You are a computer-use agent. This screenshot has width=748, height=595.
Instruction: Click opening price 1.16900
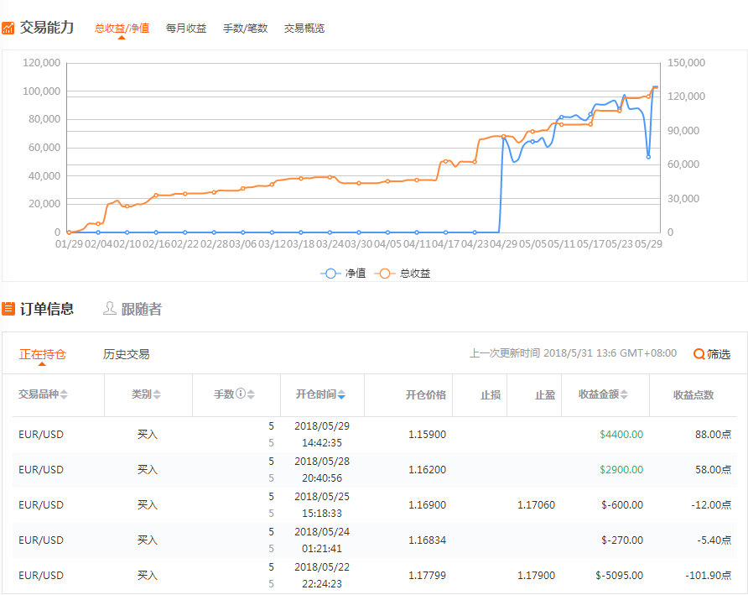point(427,505)
